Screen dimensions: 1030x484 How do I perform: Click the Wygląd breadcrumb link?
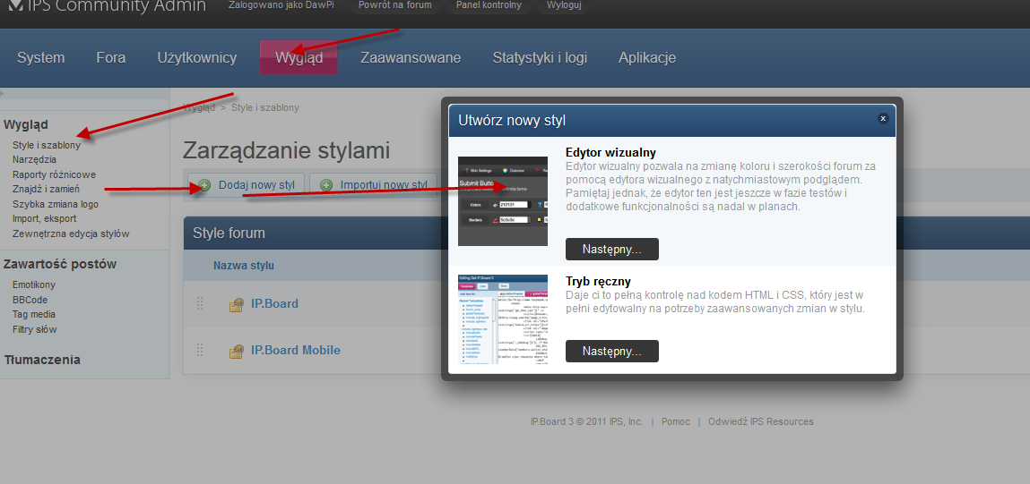coord(199,107)
